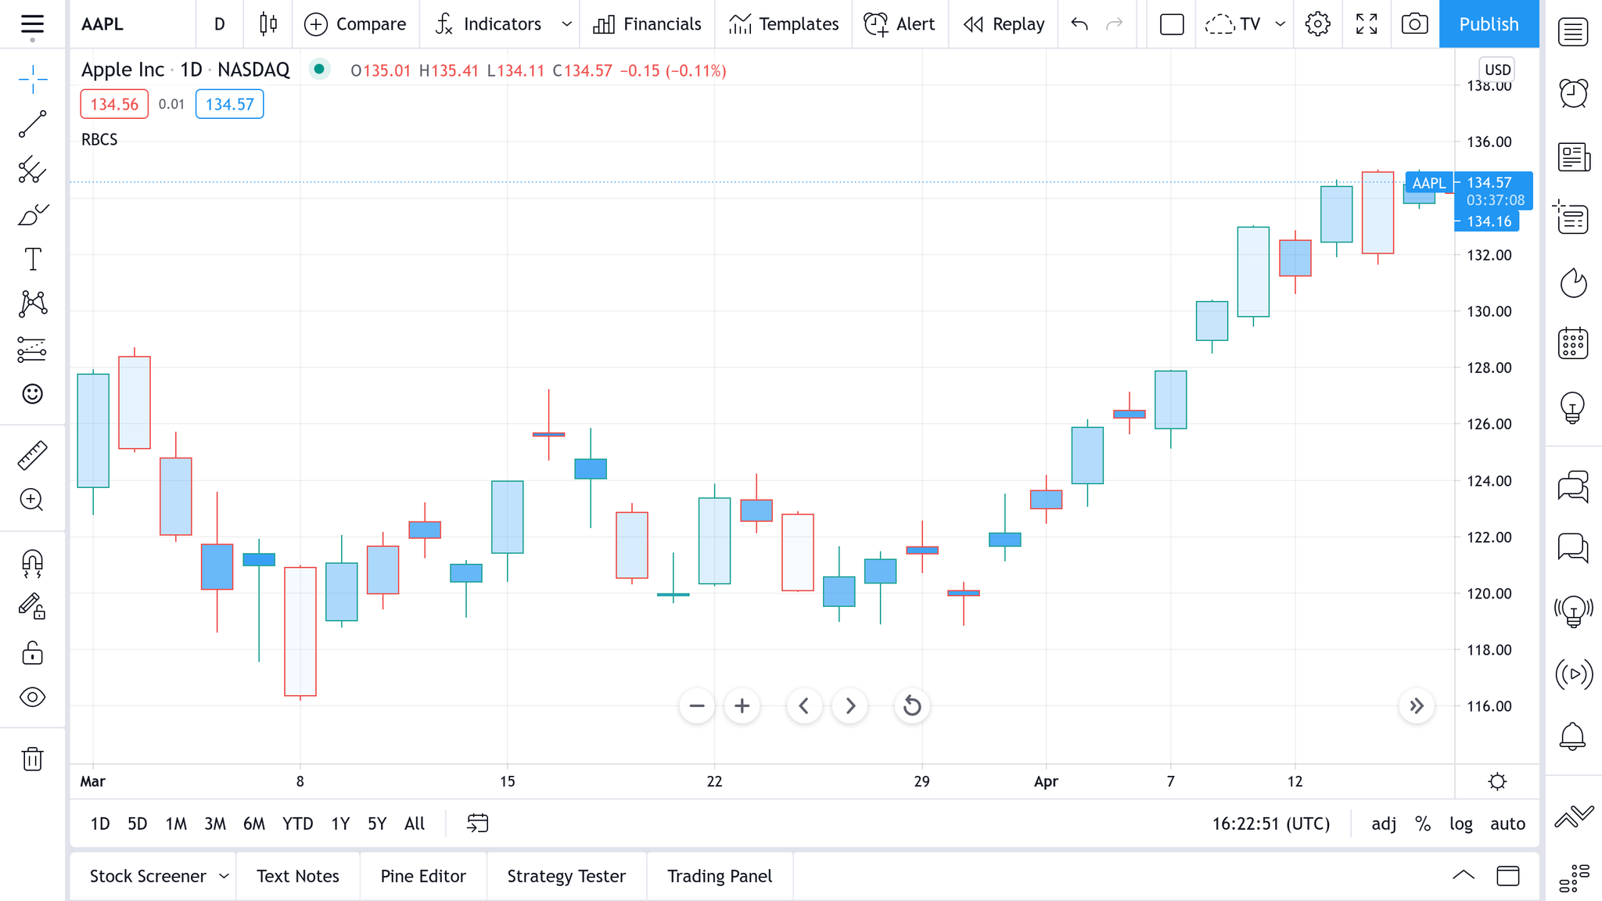Screen dimensions: 1602x901
Task: Start bar Replay mode
Action: click(1004, 24)
